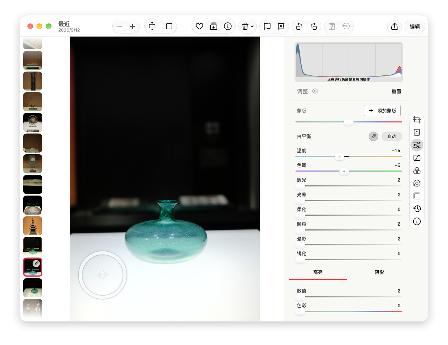
Task: Select the 高亮 tab
Action: coord(318,272)
